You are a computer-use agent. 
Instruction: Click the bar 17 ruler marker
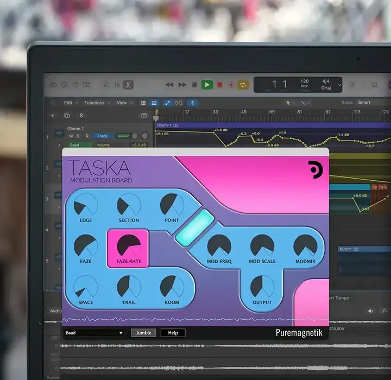[x=186, y=112]
